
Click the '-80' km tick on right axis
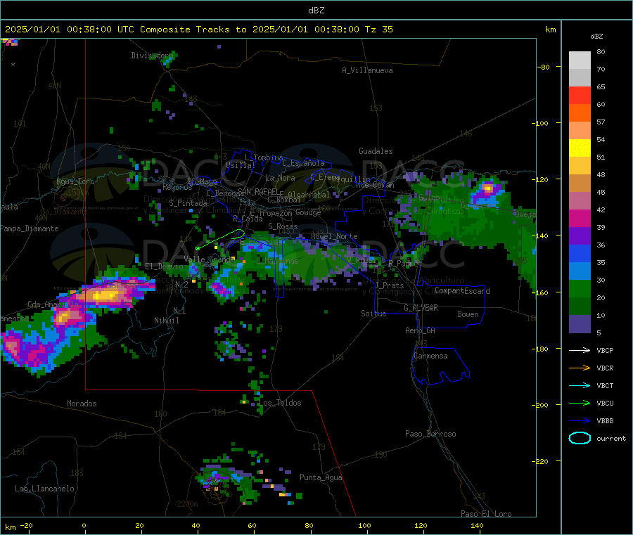click(x=543, y=67)
